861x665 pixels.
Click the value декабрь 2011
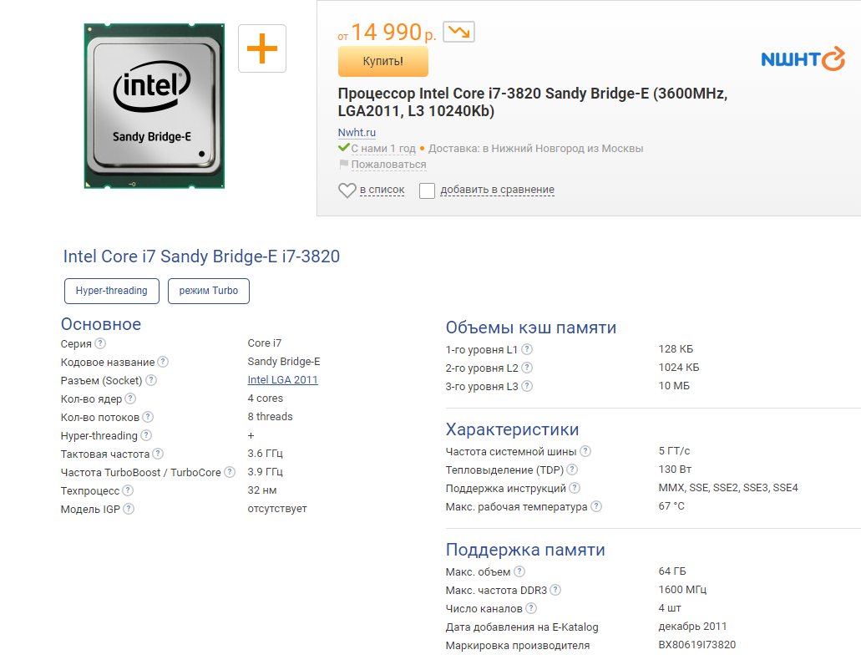click(x=692, y=626)
